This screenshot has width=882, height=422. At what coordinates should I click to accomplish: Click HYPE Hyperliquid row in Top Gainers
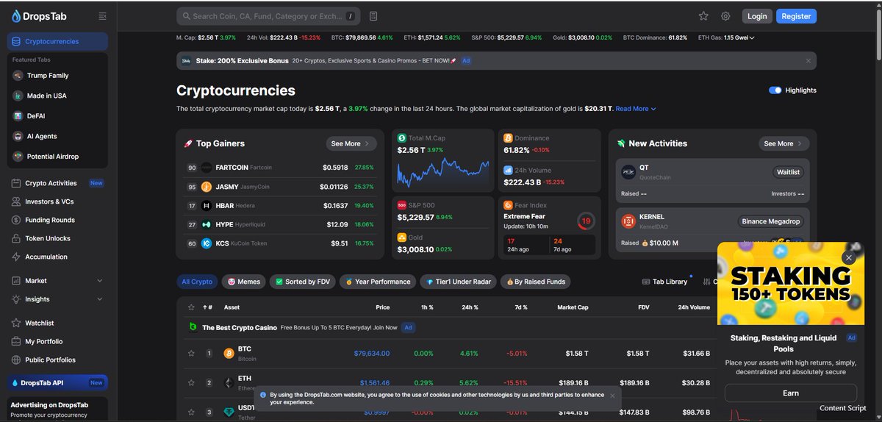[279, 224]
